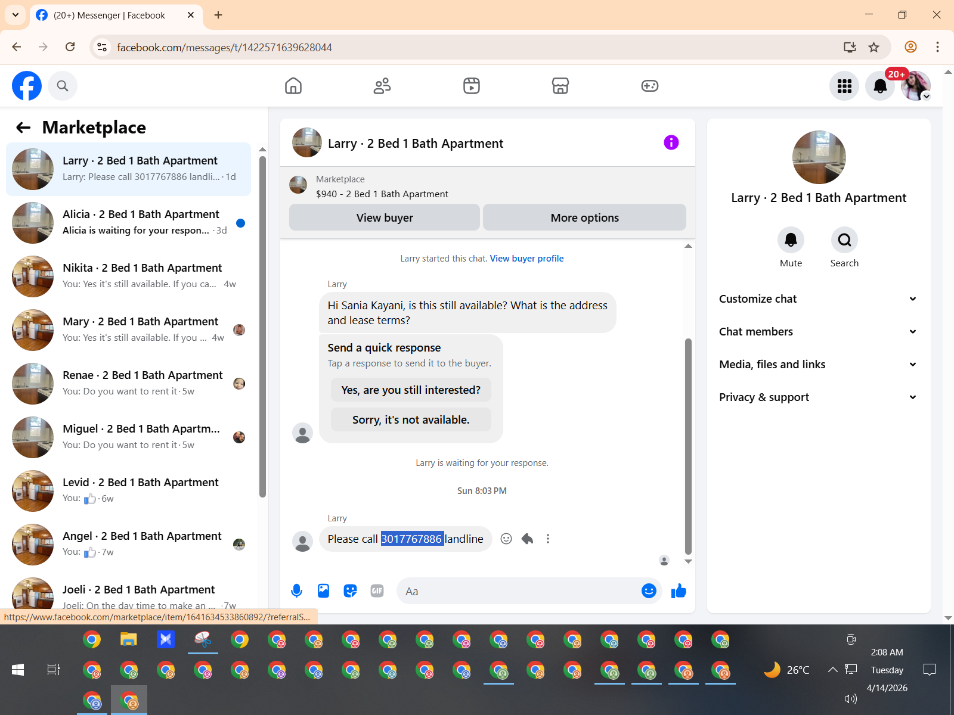Open the Gaming controller icon

tap(650, 86)
